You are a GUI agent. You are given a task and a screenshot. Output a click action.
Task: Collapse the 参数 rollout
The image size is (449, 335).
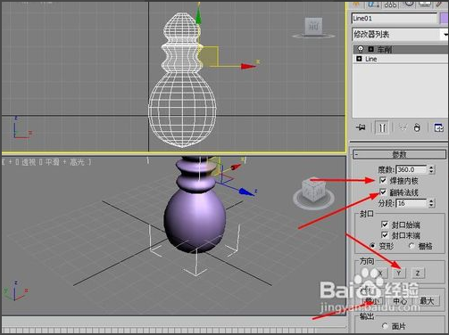pyautogui.click(x=399, y=154)
